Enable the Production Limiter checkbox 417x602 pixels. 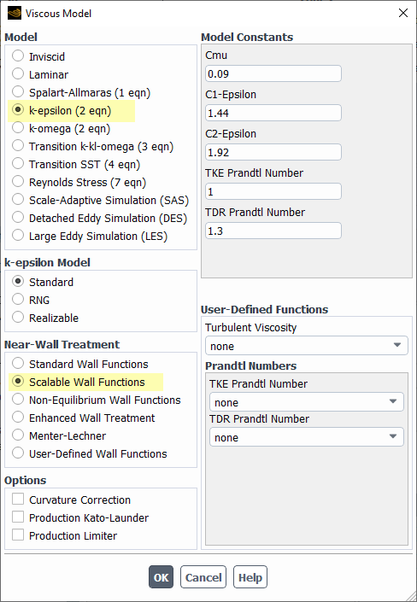pos(18,535)
